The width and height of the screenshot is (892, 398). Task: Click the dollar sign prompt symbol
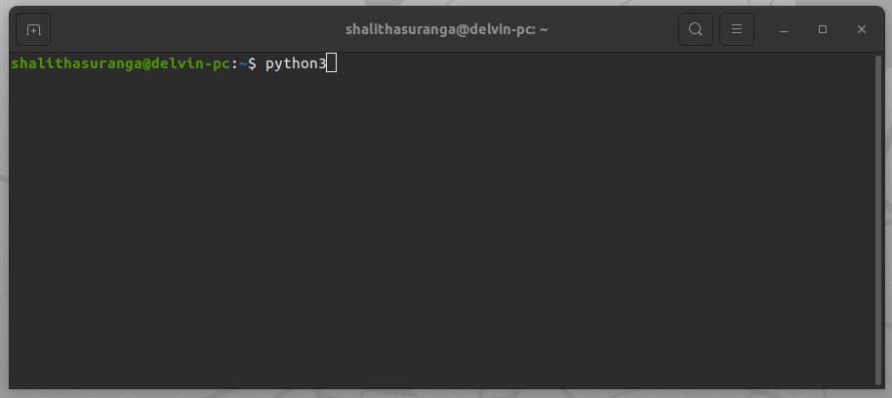coord(253,63)
